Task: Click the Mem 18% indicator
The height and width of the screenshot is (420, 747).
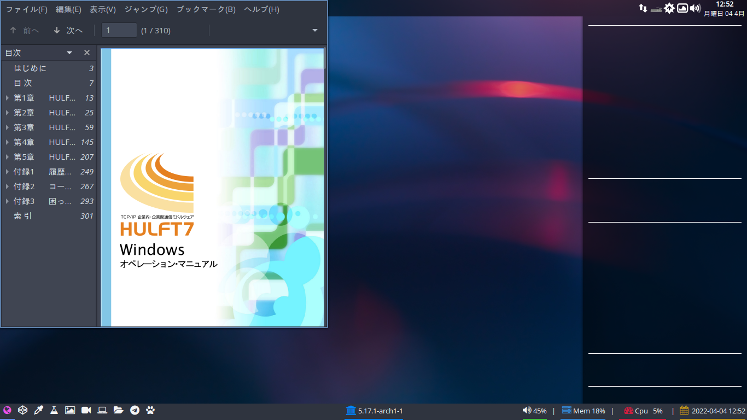Action: pyautogui.click(x=583, y=411)
